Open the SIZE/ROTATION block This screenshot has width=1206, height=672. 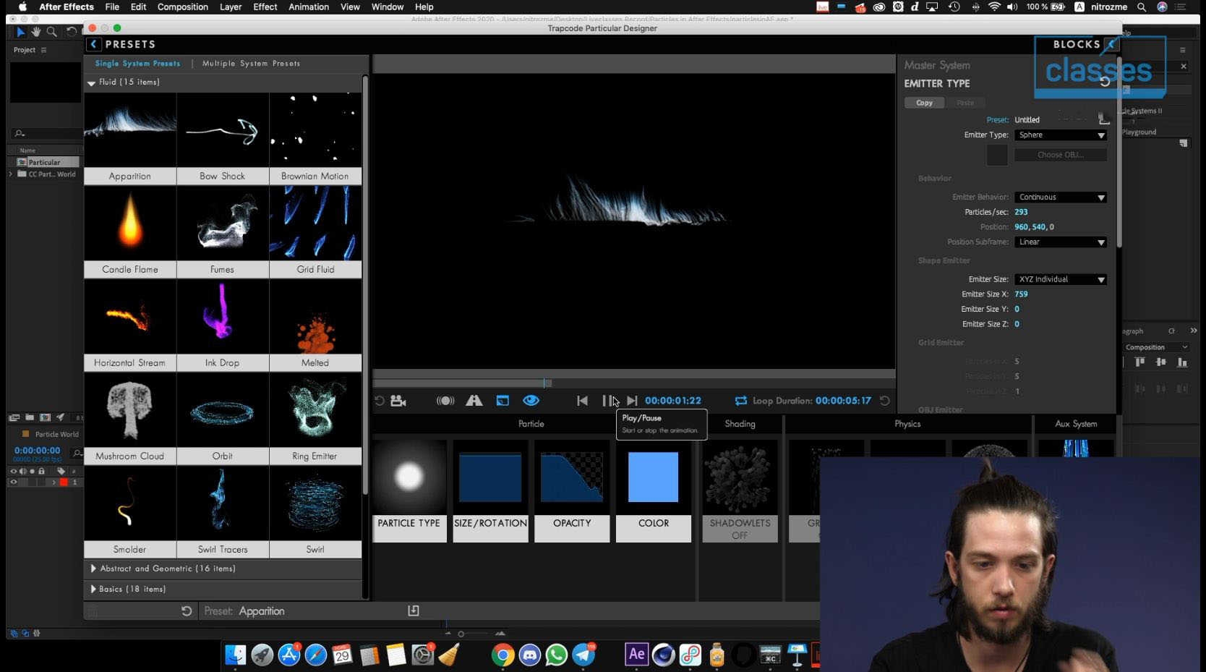point(490,491)
